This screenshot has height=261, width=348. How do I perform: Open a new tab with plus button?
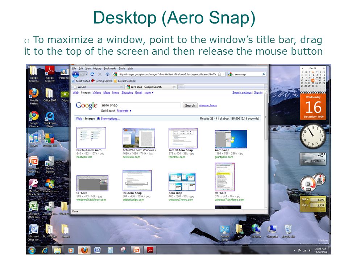pyautogui.click(x=181, y=87)
